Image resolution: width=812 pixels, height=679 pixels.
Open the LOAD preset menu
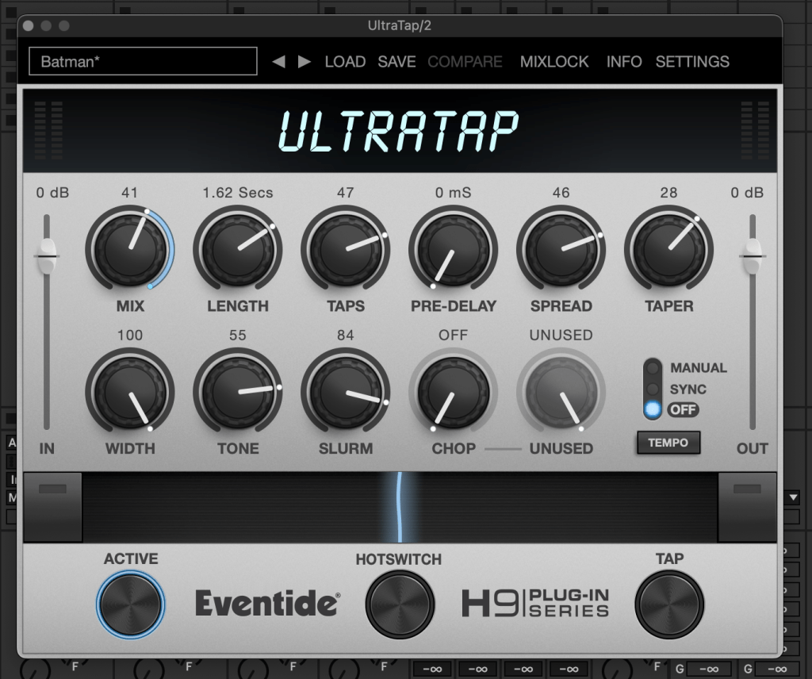point(345,62)
